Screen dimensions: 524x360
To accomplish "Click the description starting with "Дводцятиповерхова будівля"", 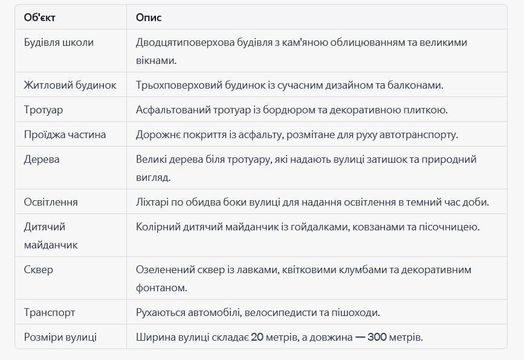I will 302,51.
